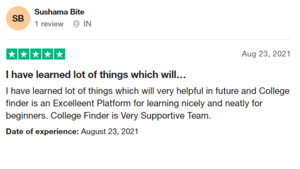Click the '1 review' count text
The height and width of the screenshot is (169, 300).
tap(49, 24)
